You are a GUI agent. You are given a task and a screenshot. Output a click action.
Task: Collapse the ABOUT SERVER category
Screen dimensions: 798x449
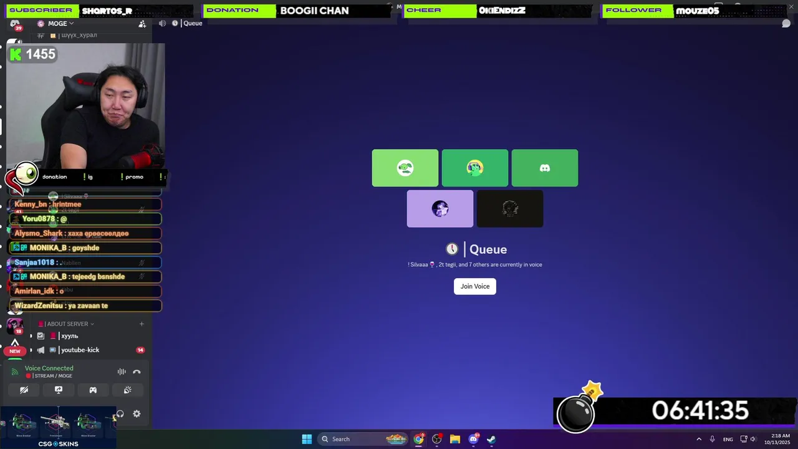click(67, 324)
